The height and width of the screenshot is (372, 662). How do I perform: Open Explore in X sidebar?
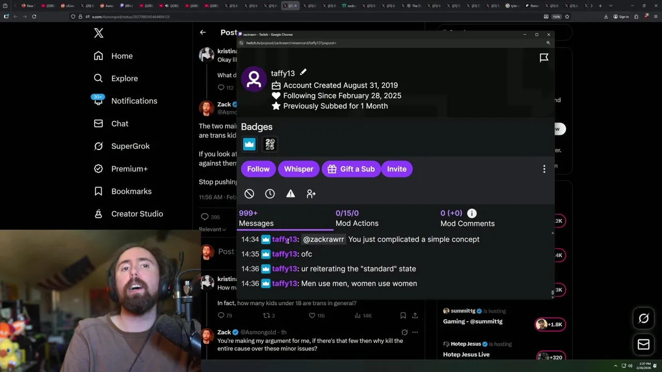pyautogui.click(x=115, y=79)
